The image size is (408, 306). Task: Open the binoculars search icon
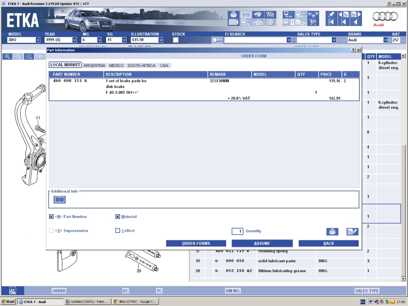tap(257, 14)
